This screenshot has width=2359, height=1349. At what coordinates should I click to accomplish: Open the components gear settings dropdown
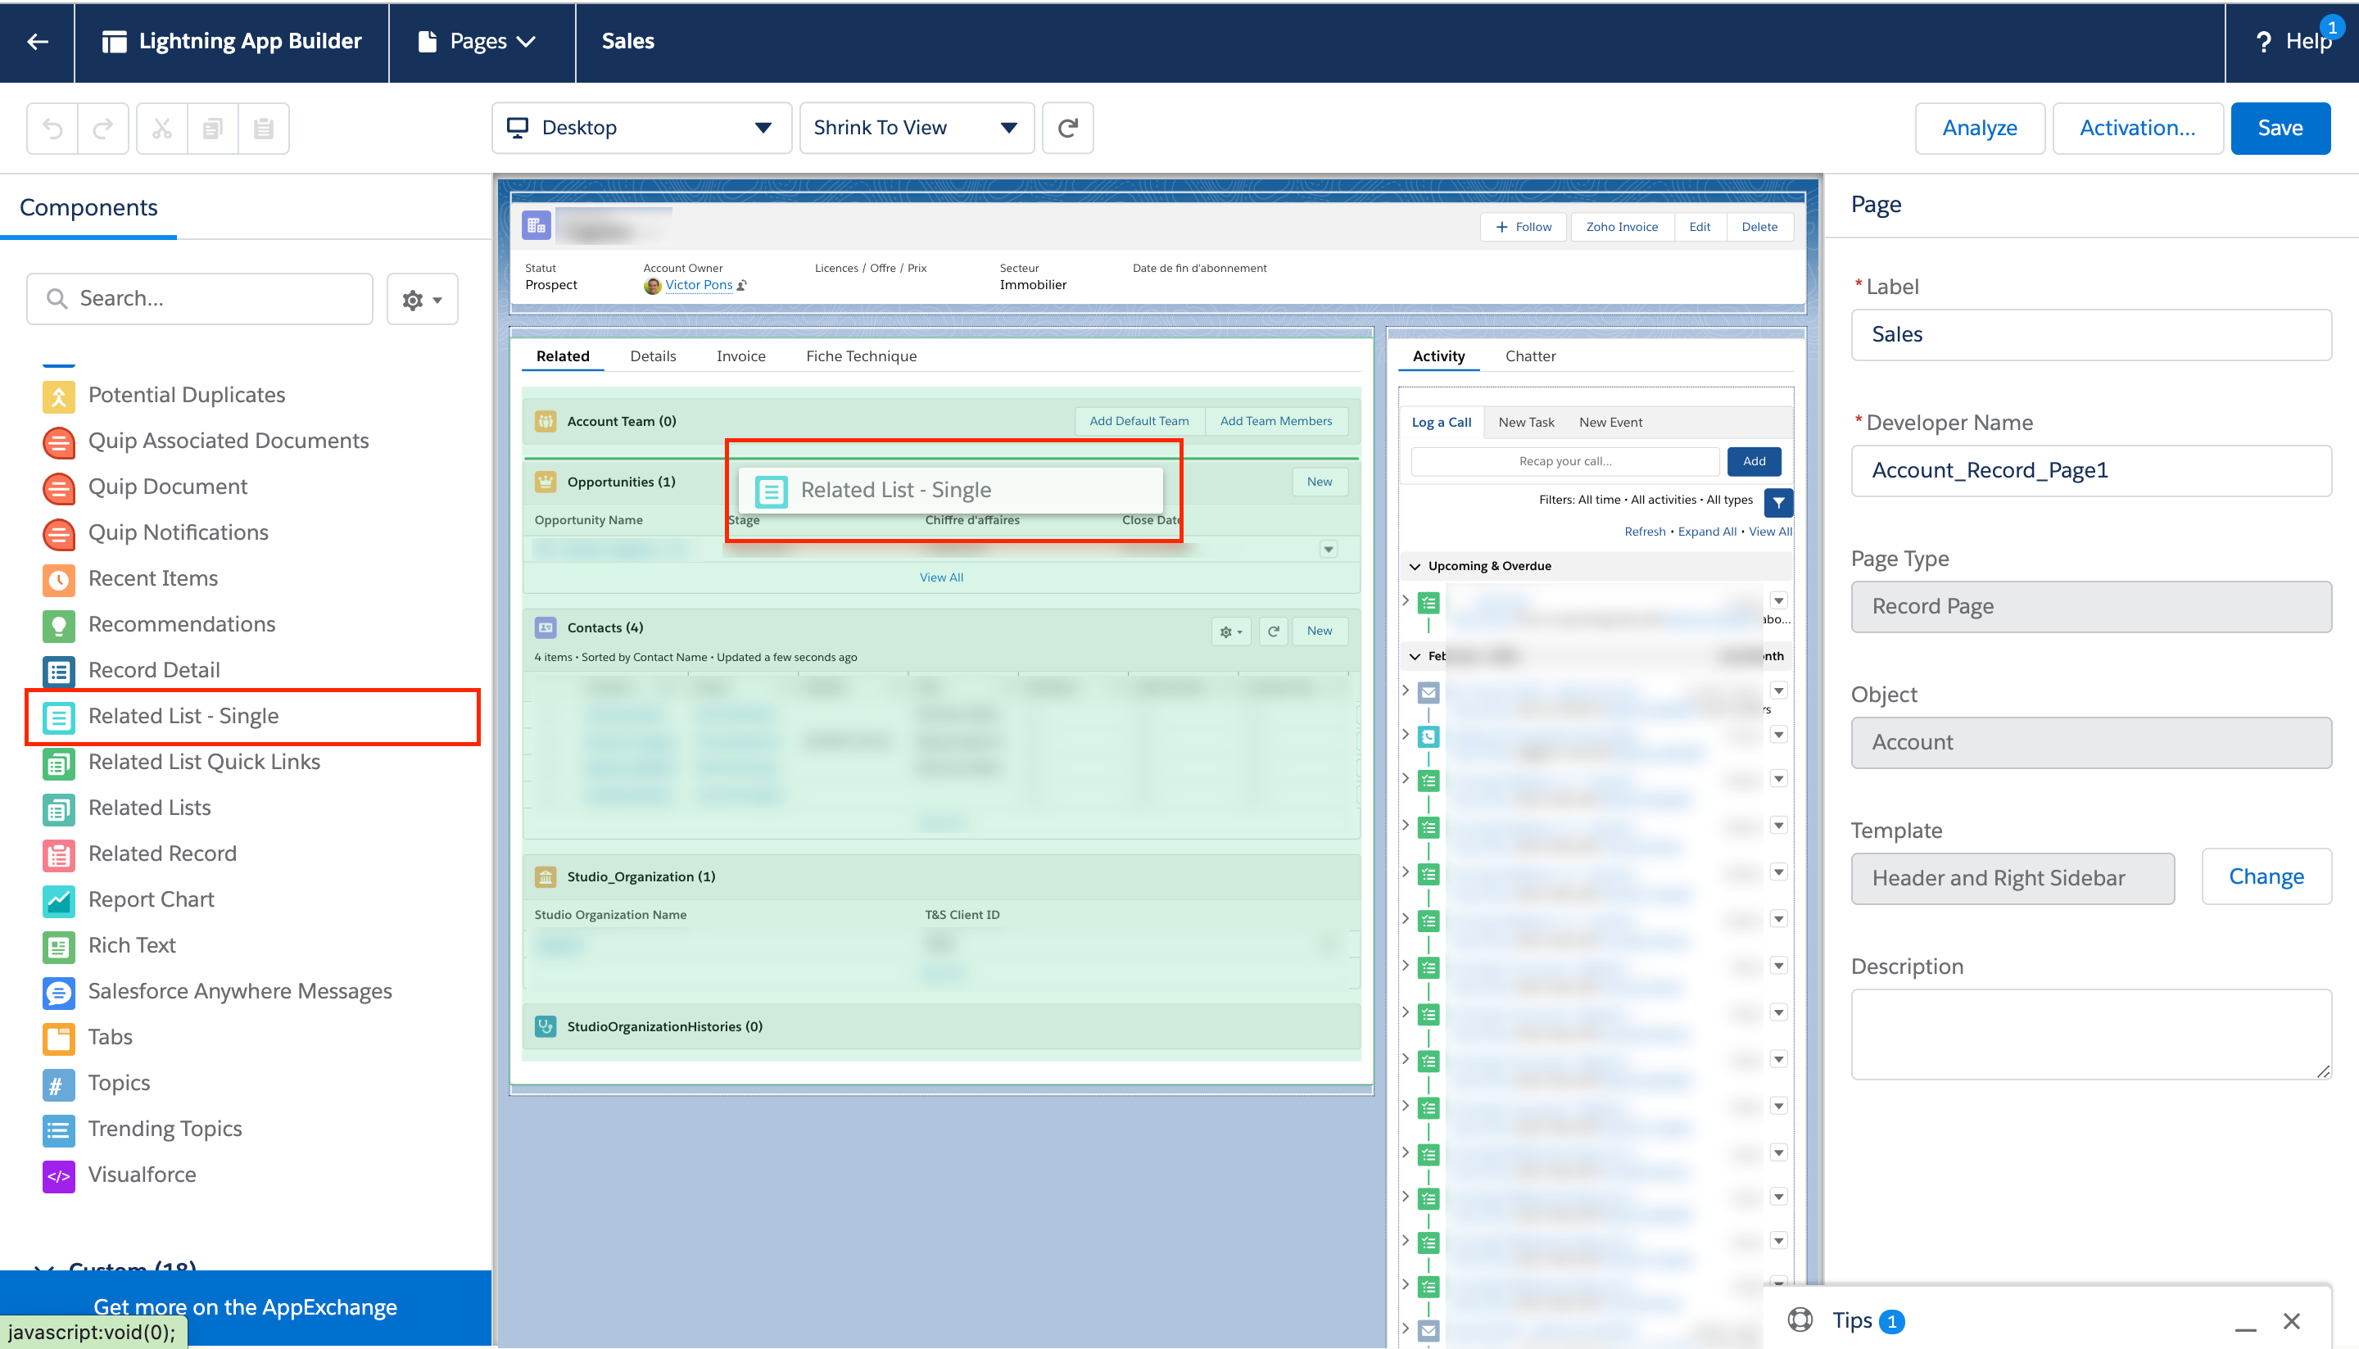point(422,299)
